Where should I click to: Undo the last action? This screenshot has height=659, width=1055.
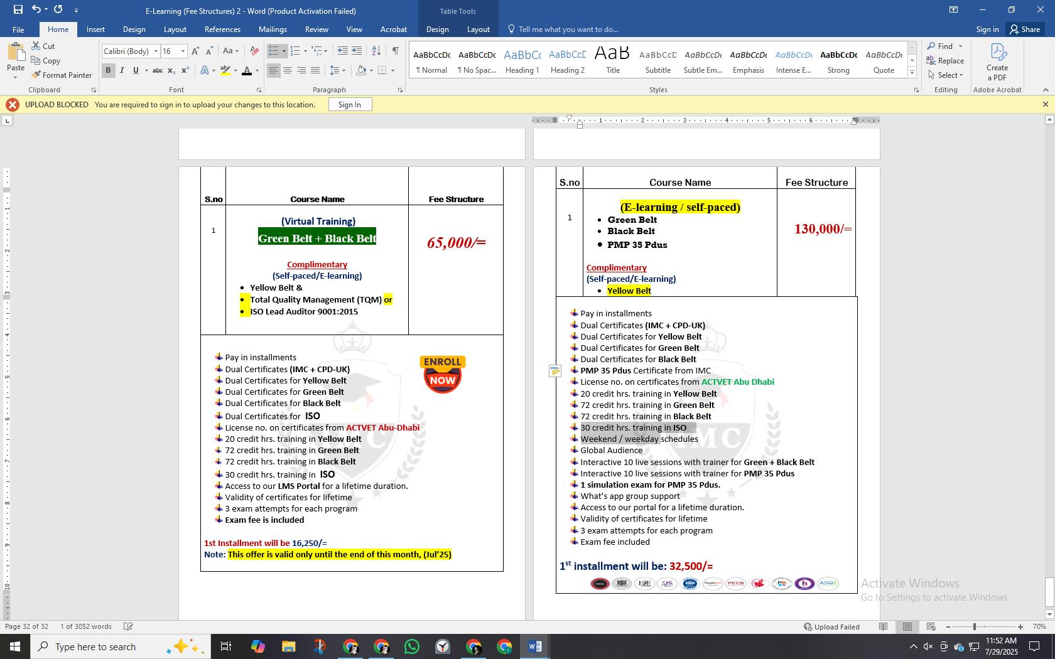click(36, 9)
